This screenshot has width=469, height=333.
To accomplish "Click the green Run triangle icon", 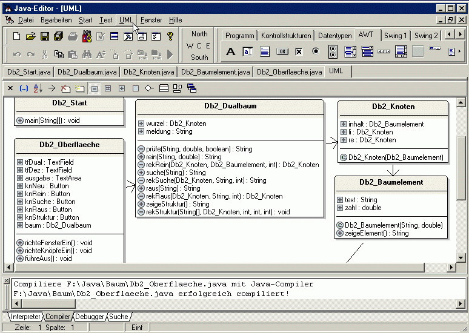I will pyautogui.click(x=170, y=54).
